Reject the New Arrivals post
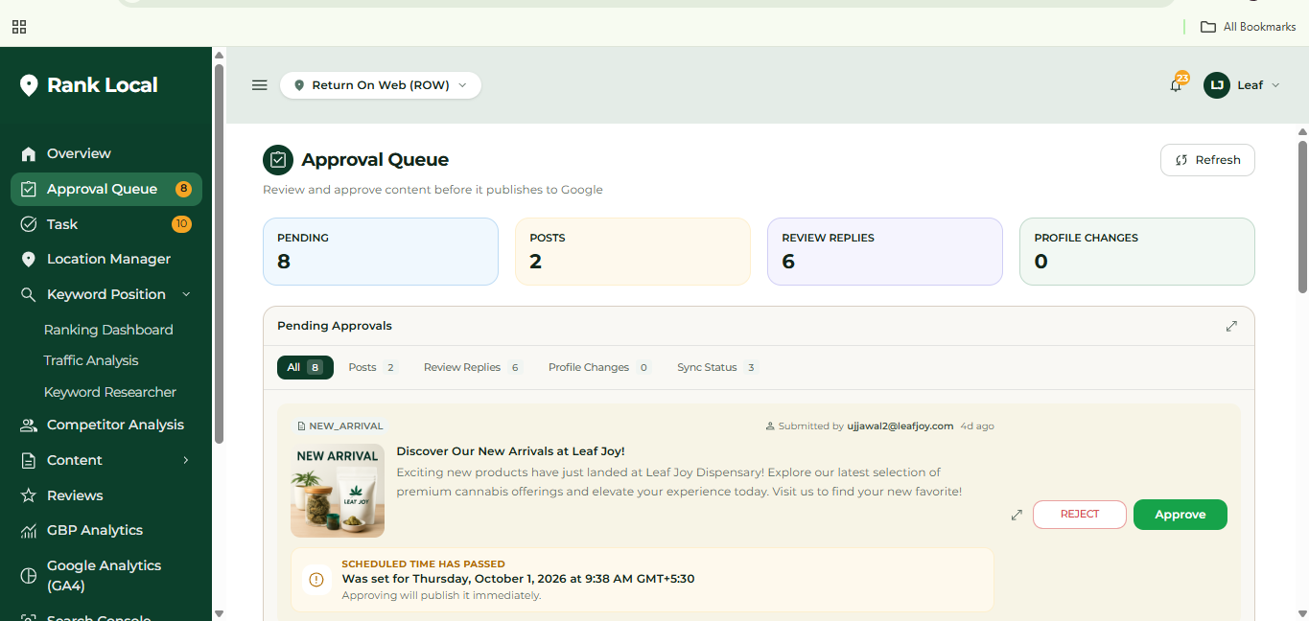 (1080, 515)
